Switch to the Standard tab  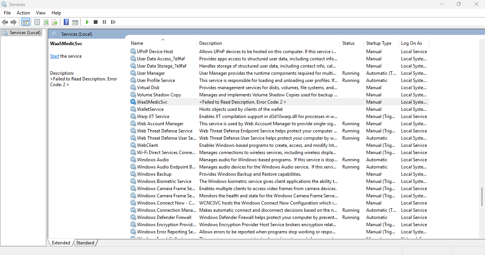[x=85, y=243]
